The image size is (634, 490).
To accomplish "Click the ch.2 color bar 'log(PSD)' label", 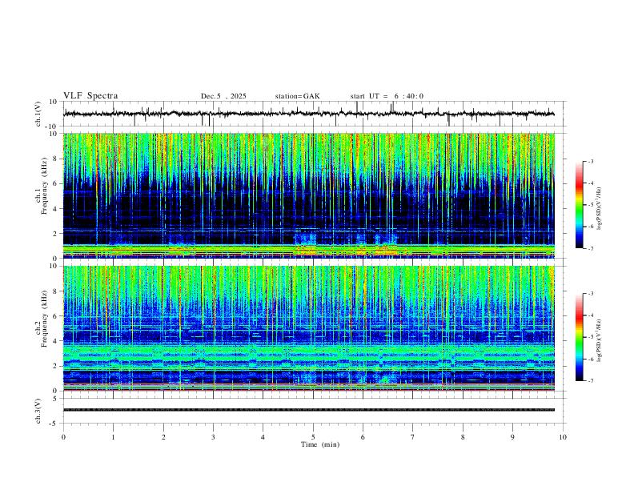I will [599, 340].
